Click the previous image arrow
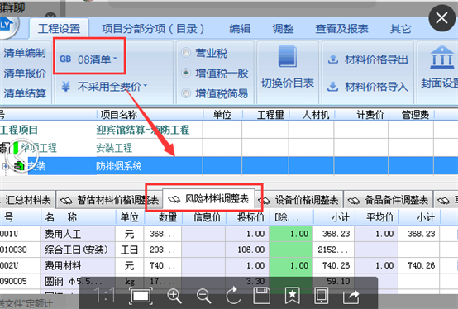 (x=21, y=157)
